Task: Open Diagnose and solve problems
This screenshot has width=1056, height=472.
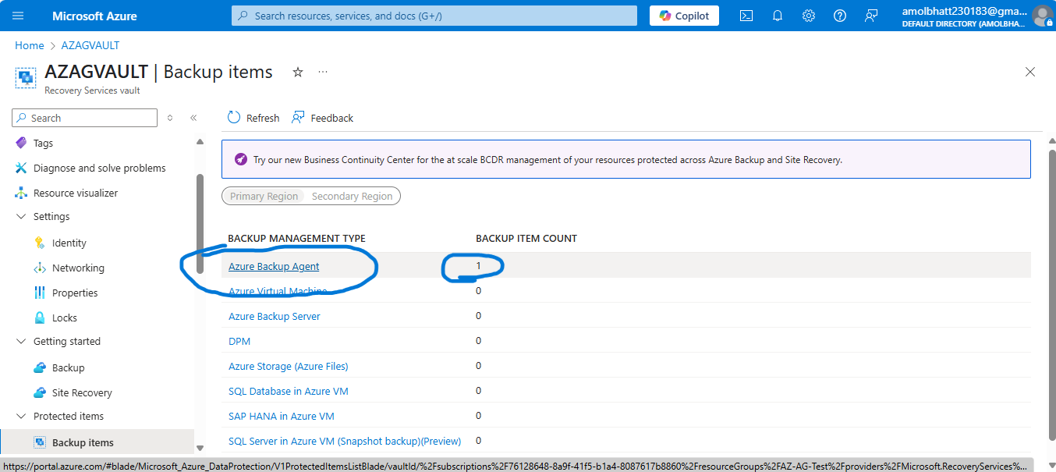Action: tap(99, 168)
